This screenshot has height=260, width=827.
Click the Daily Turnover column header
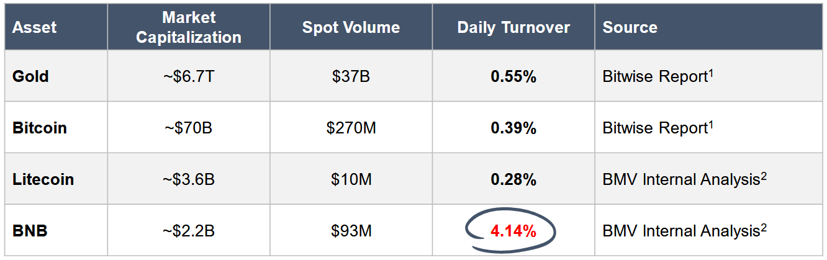513,27
